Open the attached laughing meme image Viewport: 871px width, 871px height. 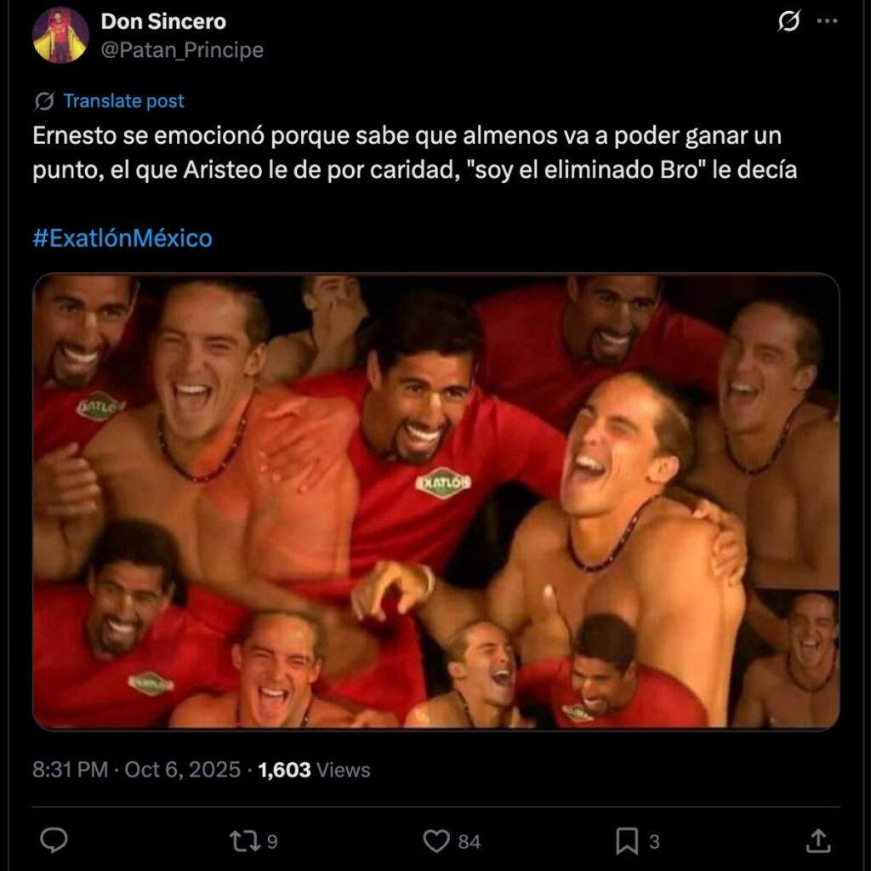[x=435, y=501]
